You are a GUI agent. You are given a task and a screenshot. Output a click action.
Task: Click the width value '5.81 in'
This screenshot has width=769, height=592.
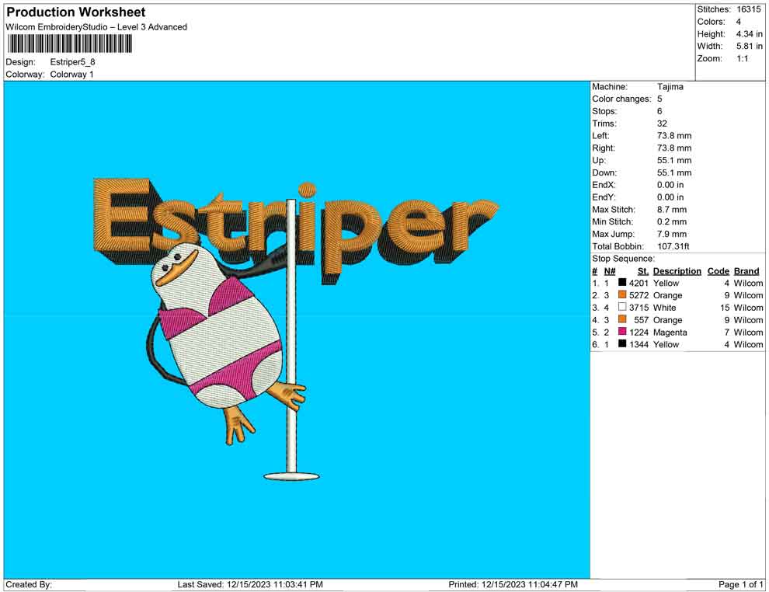point(749,46)
